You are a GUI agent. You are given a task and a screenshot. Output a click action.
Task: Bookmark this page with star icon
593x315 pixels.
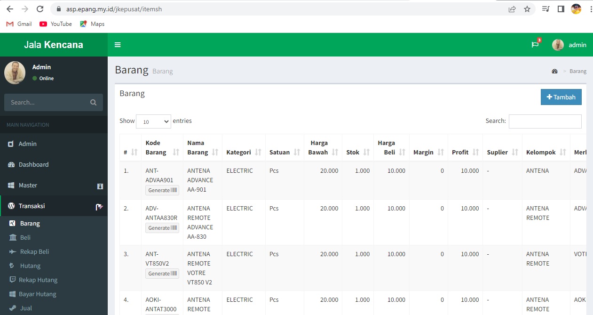point(527,9)
